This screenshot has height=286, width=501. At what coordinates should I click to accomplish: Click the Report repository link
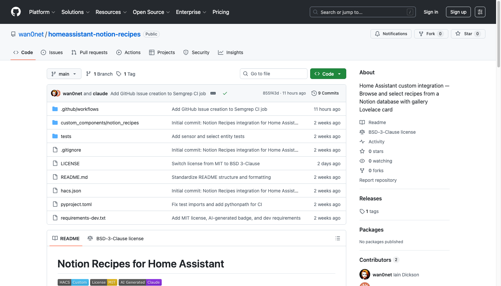(x=378, y=180)
